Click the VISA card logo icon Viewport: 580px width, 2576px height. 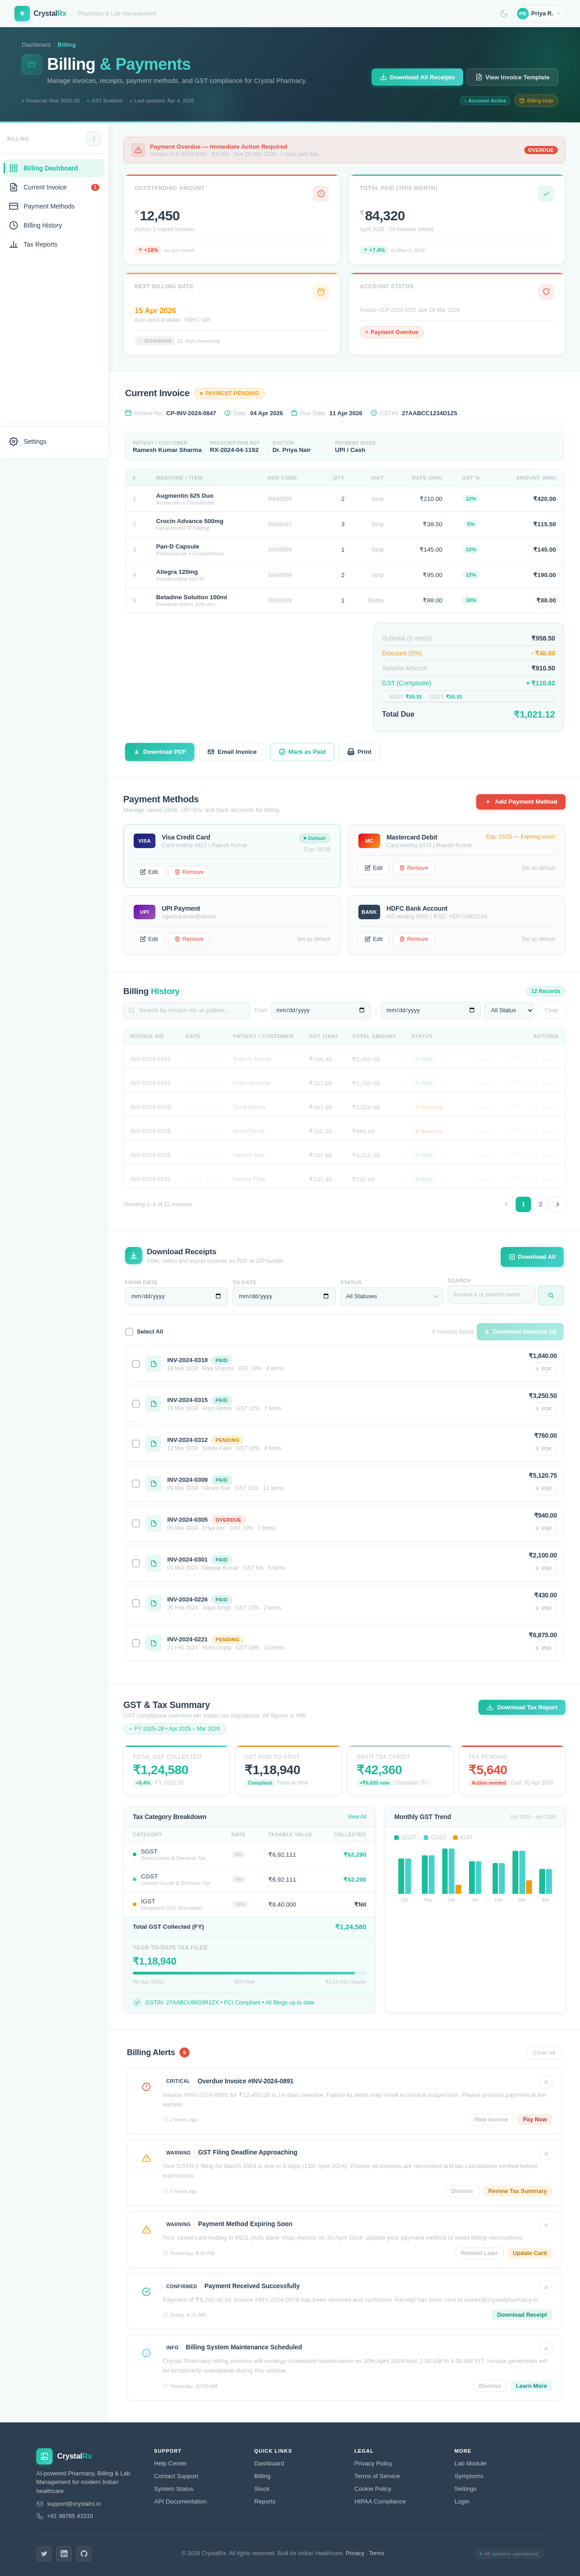pos(144,841)
